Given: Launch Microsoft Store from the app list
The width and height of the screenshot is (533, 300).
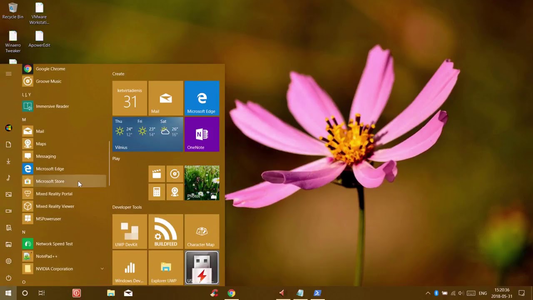Looking at the screenshot, I should [65, 181].
